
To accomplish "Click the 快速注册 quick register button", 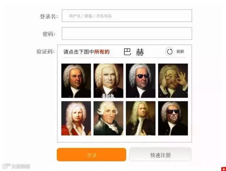I will coord(160,154).
